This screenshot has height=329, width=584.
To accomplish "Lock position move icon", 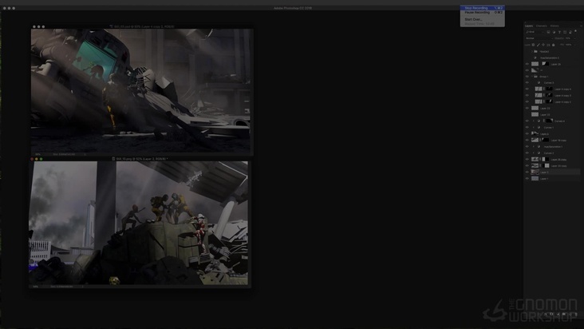I will 543,45.
